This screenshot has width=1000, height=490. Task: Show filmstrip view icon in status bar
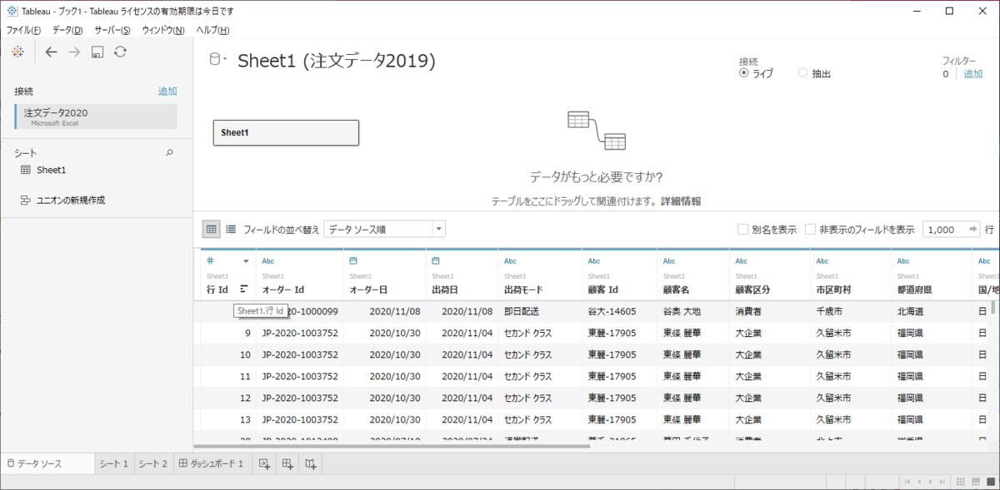(975, 482)
